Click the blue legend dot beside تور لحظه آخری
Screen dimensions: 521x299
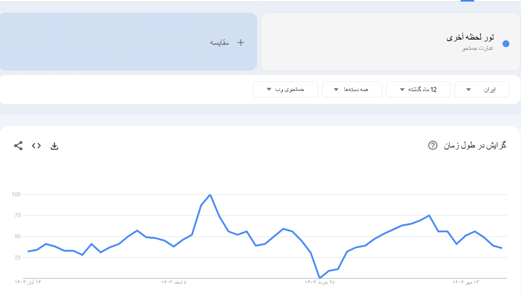[x=506, y=44]
